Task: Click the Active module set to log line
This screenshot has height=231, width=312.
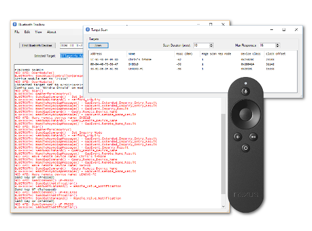Action: [41, 79]
